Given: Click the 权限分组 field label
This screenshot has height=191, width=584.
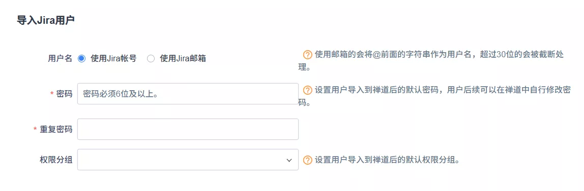Looking at the screenshot, I should pos(56,160).
